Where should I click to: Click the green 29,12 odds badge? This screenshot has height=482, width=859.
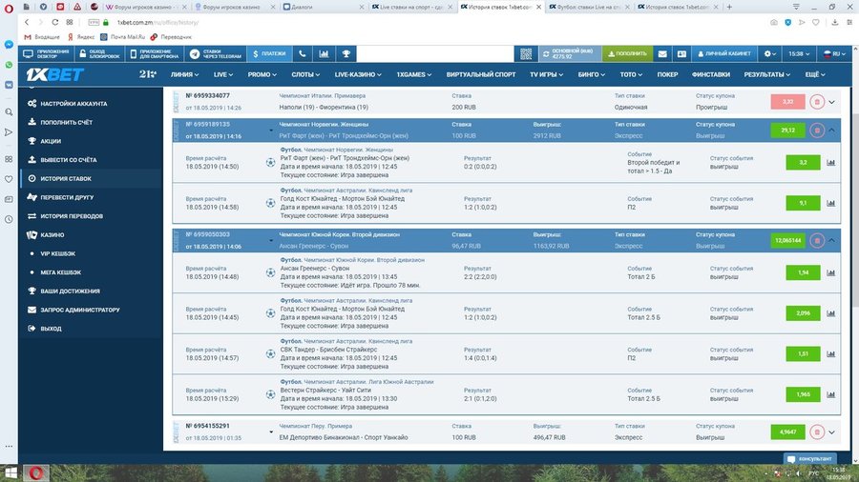point(787,131)
